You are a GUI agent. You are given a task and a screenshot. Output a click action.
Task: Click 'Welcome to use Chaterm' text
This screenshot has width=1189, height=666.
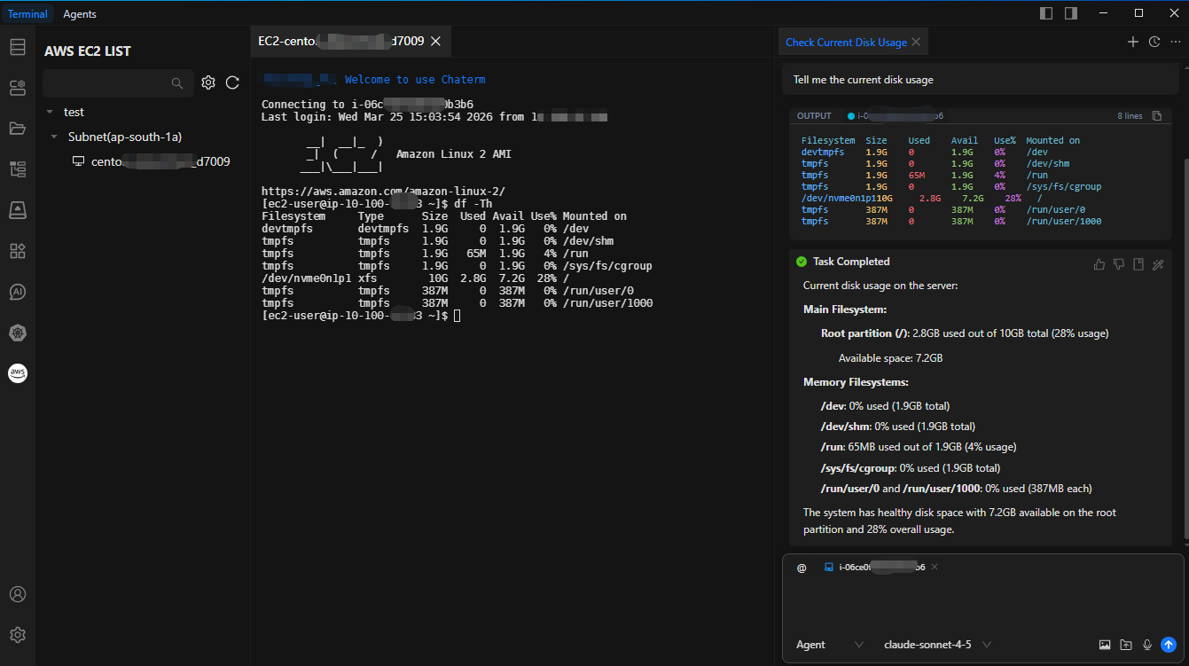pos(415,79)
